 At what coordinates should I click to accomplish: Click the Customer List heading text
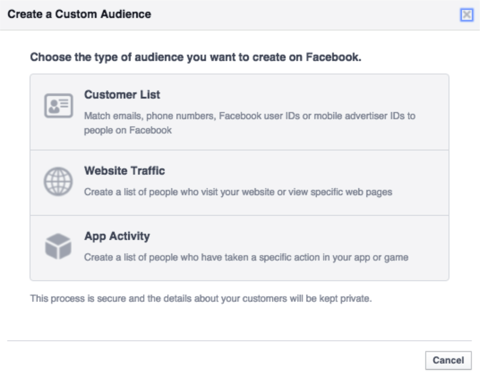point(122,94)
